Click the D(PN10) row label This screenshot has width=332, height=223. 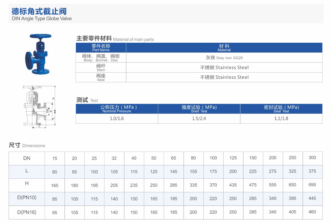(27, 198)
